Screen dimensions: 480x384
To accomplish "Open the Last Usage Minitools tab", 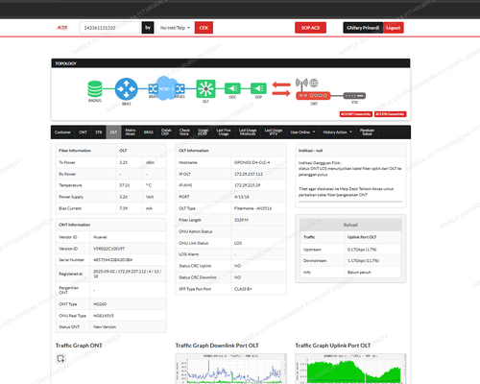I will coord(248,132).
